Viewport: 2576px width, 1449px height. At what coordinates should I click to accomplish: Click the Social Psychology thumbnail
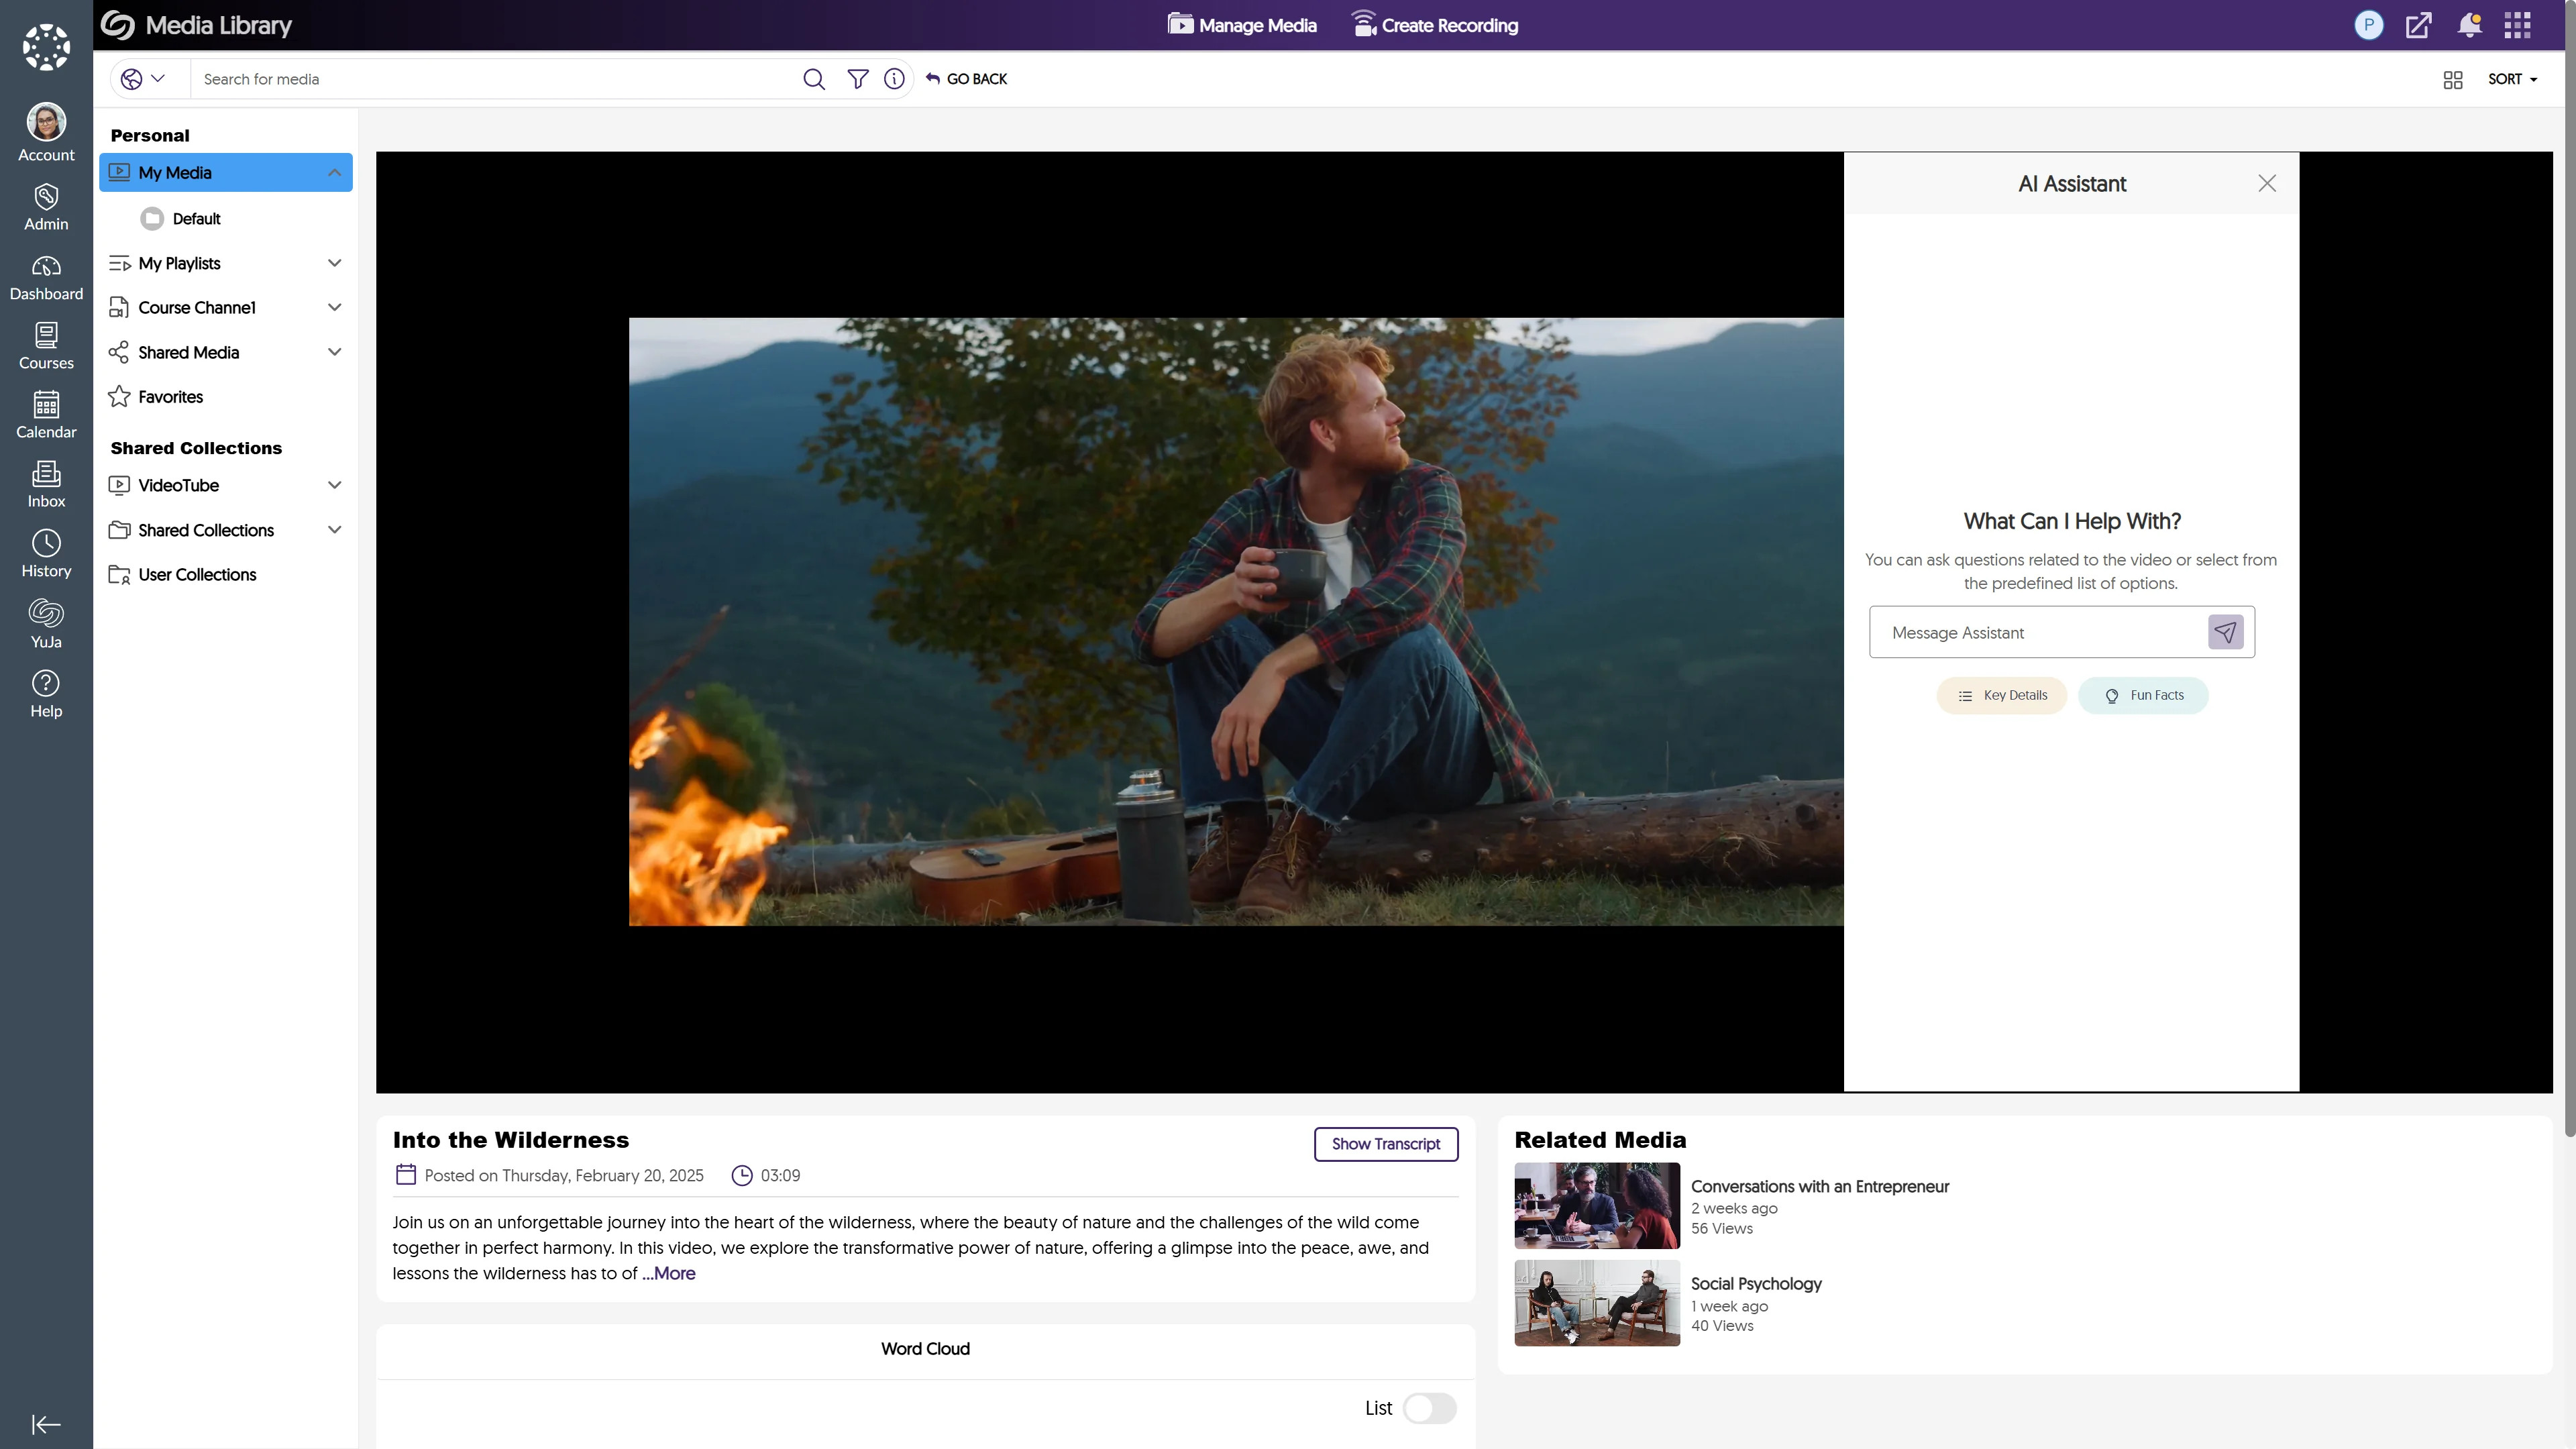coord(1597,1303)
